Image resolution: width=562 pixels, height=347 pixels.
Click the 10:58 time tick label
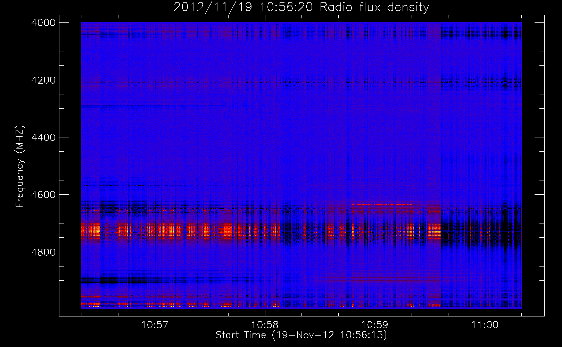[x=265, y=325]
